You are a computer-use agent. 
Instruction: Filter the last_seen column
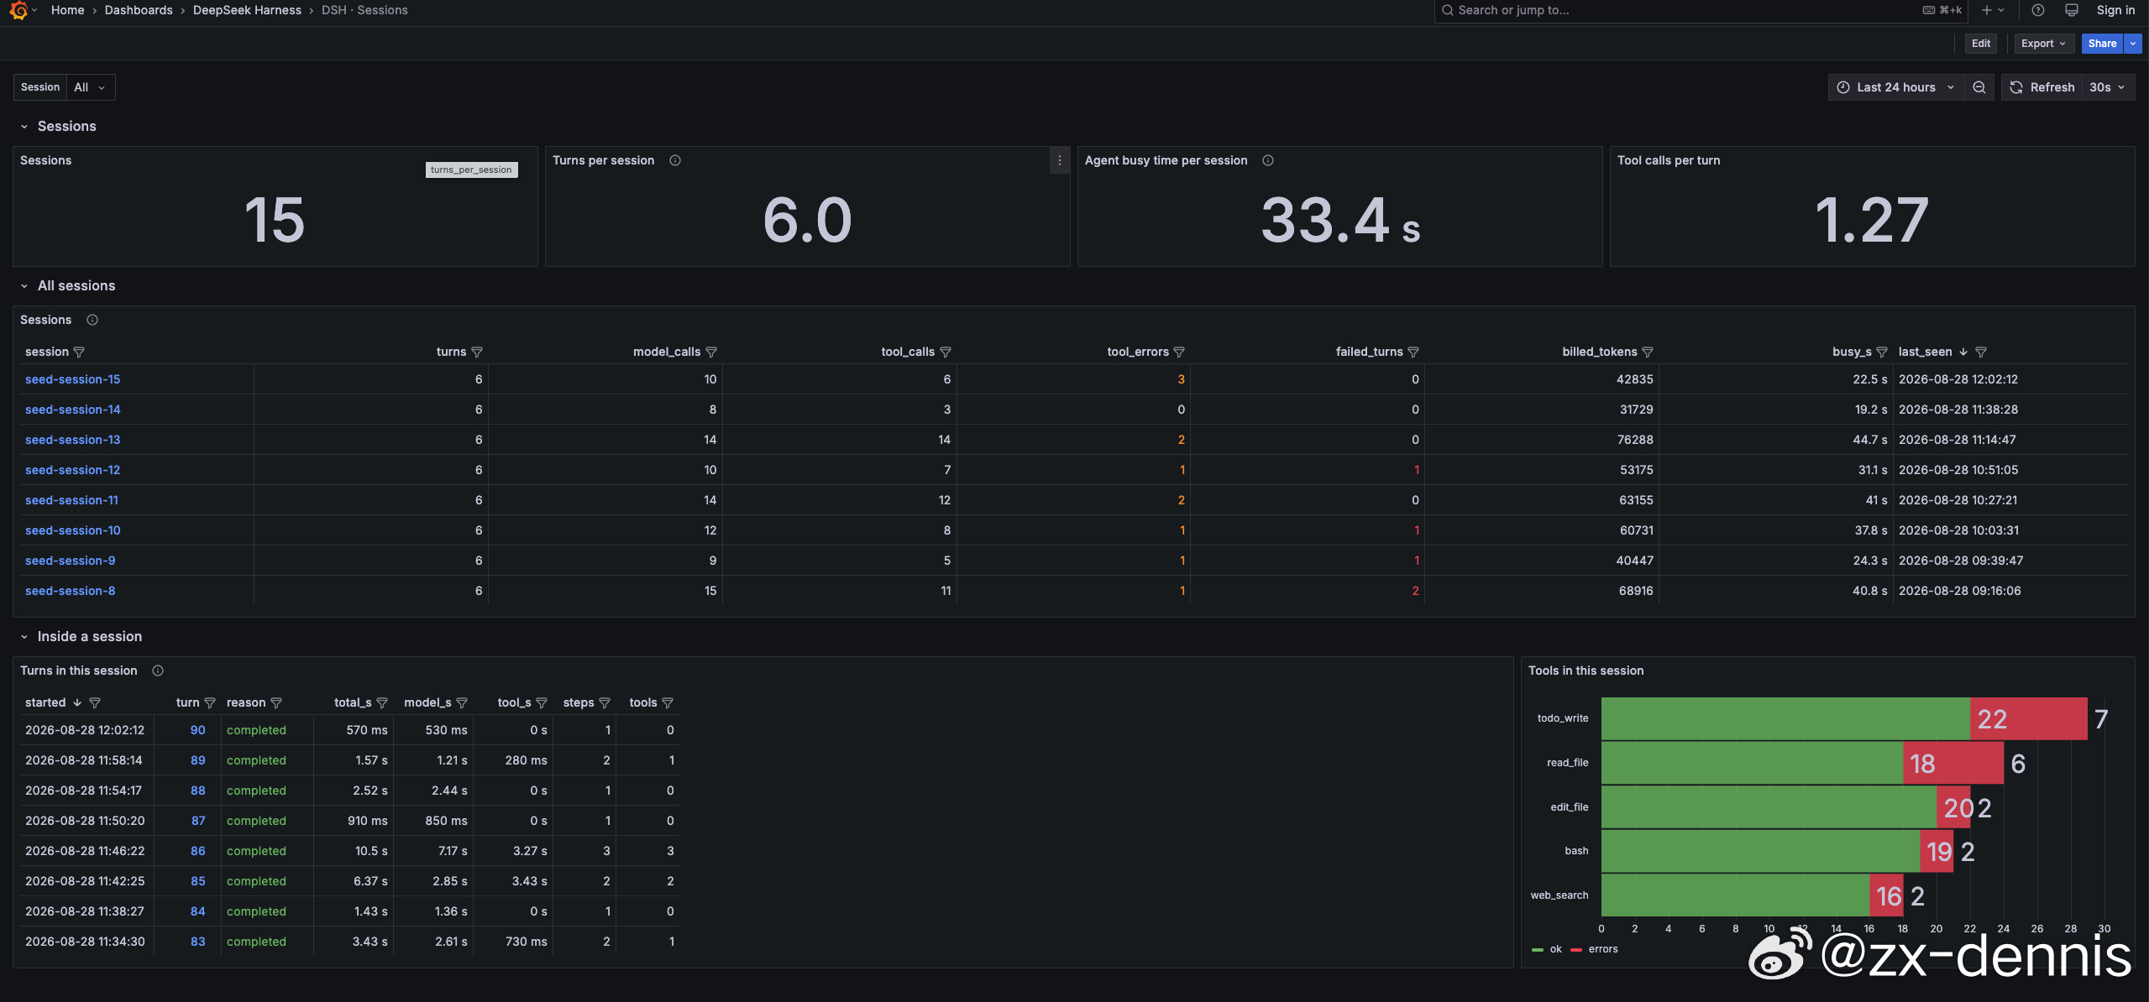click(x=1981, y=352)
